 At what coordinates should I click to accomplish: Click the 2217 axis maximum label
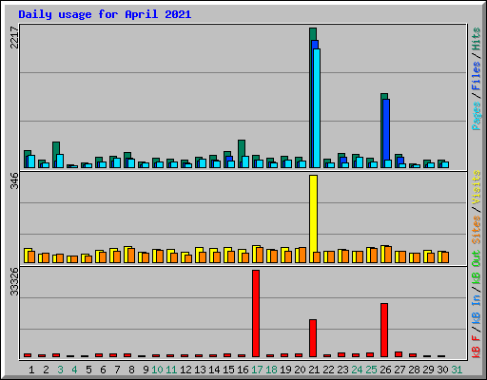pyautogui.click(x=14, y=37)
